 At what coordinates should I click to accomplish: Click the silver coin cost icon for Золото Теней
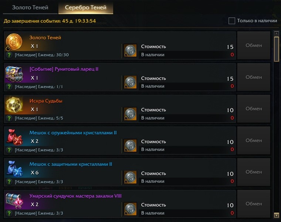point(130,51)
